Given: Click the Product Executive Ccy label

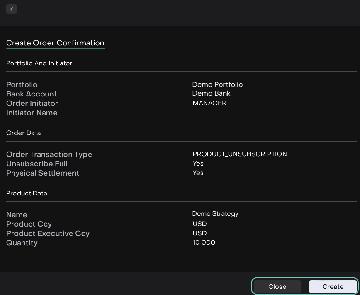Looking at the screenshot, I should 48,233.
